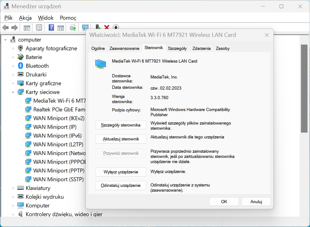Image resolution: width=310 pixels, height=227 pixels.
Task: Click the Aktualizuj sterownik button
Action: (121, 139)
